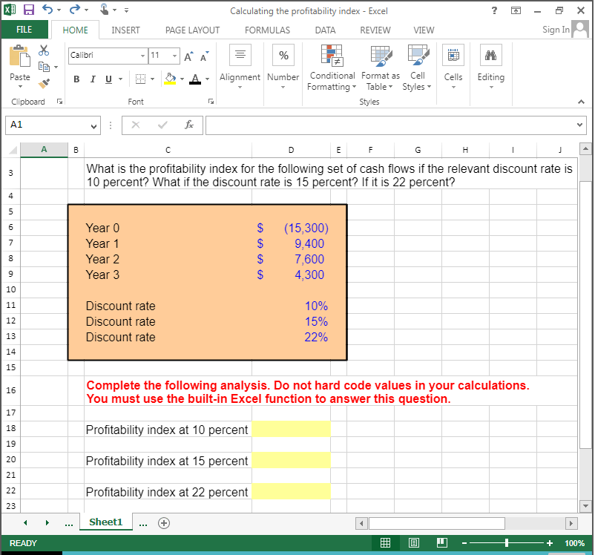The width and height of the screenshot is (595, 555).
Task: Open the Font Size dropdown
Action: click(x=173, y=56)
